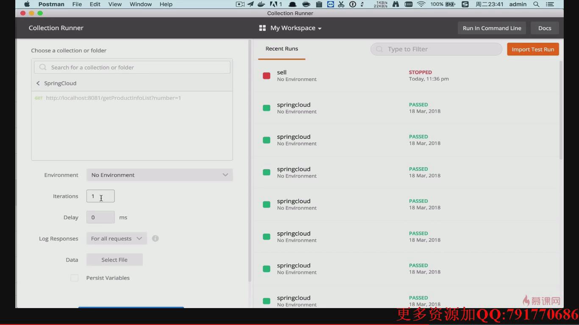
Task: Click the binoculars menu bar icon
Action: (396, 4)
